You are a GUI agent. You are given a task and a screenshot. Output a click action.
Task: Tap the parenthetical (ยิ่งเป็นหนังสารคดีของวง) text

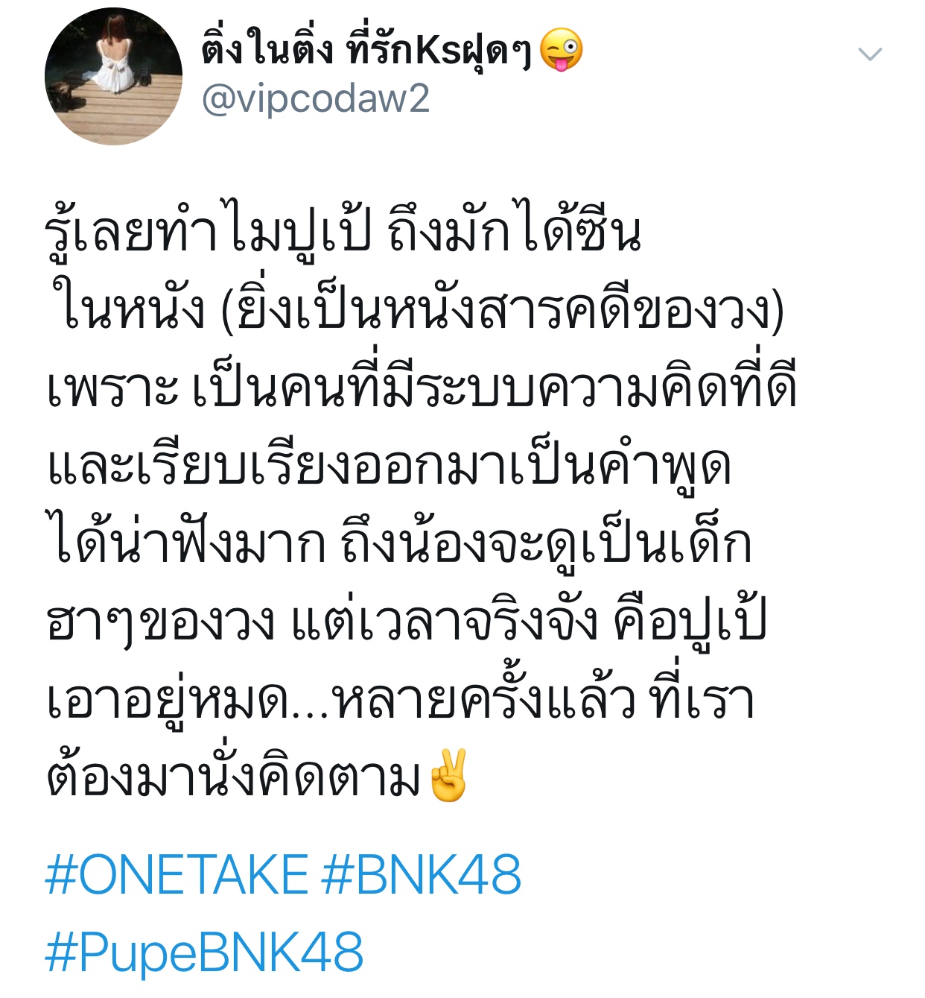(x=503, y=308)
